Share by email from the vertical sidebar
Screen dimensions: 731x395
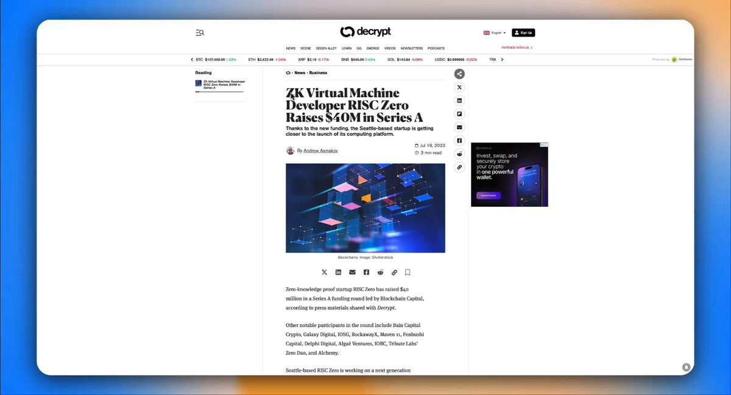(460, 127)
